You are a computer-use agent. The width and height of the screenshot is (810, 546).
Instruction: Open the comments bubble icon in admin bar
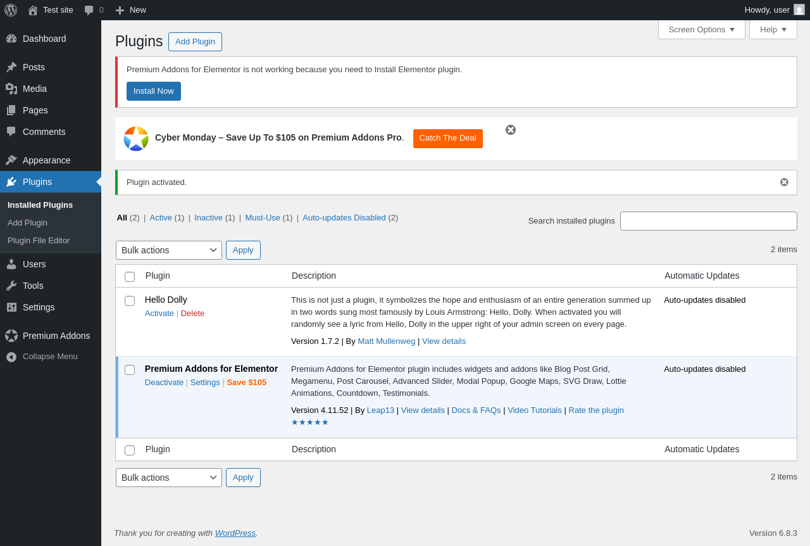click(89, 10)
